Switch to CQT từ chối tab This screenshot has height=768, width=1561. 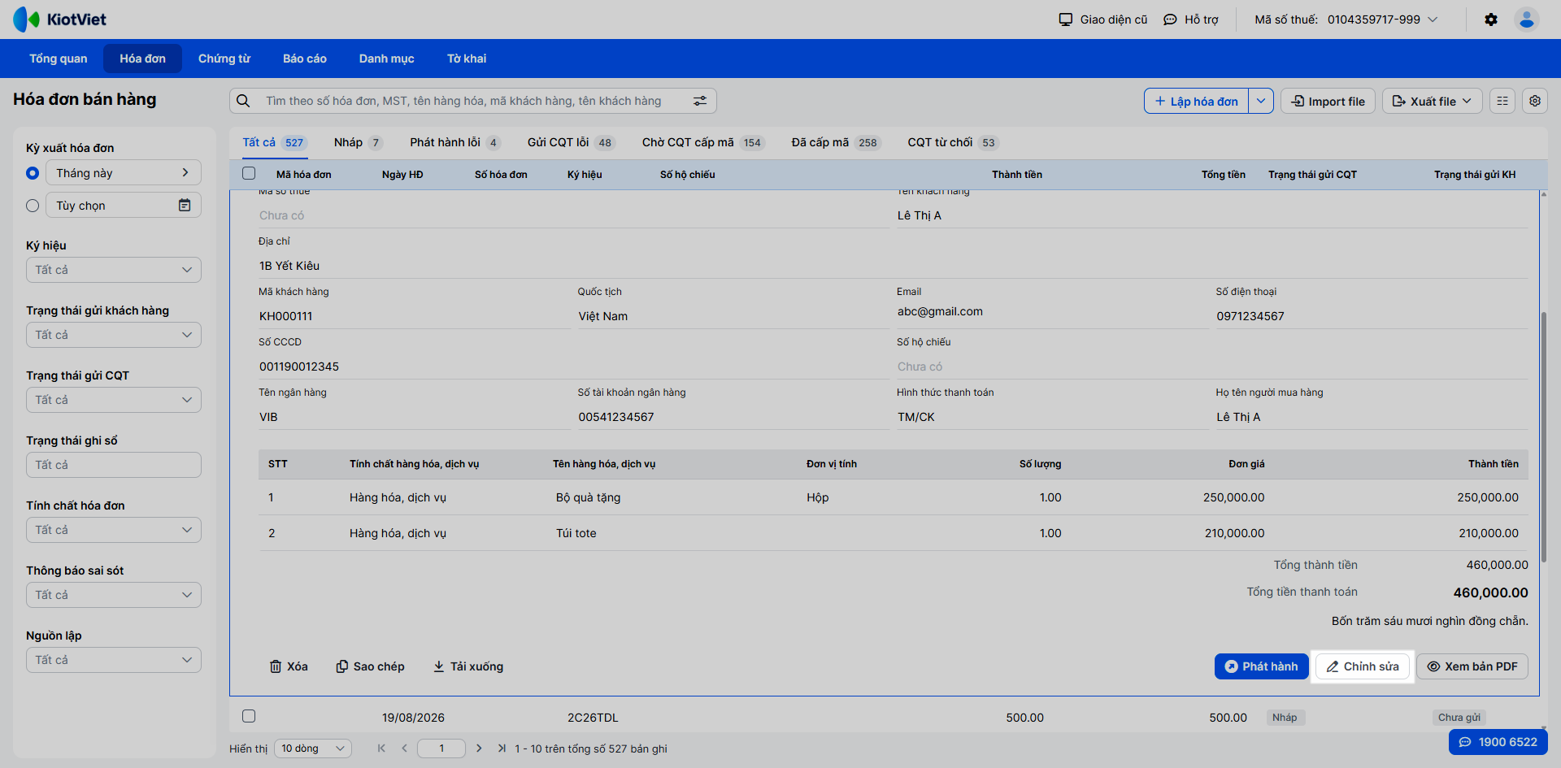tap(954, 142)
